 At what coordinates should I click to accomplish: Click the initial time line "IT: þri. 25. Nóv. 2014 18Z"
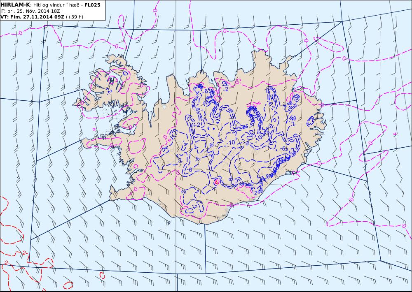(x=30, y=11)
